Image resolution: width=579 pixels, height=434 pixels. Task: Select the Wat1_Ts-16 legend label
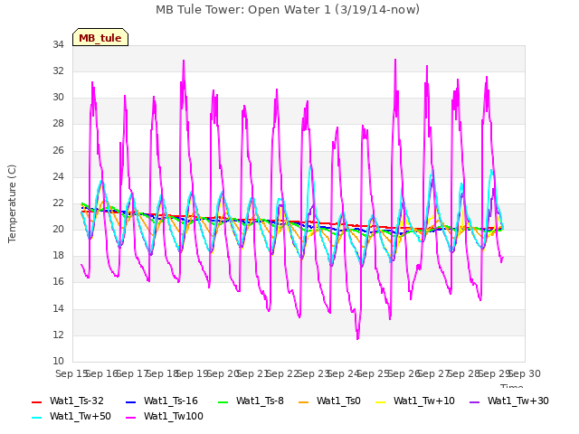tap(171, 401)
